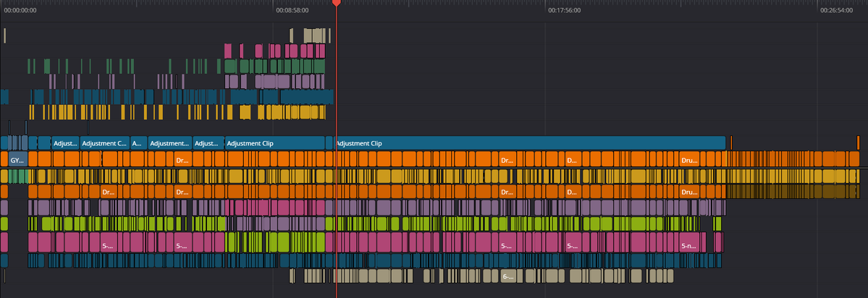Viewport: 868px width, 298px height.
Task: Click the 00:08:58:00 timecode on ruler
Action: pyautogui.click(x=292, y=10)
